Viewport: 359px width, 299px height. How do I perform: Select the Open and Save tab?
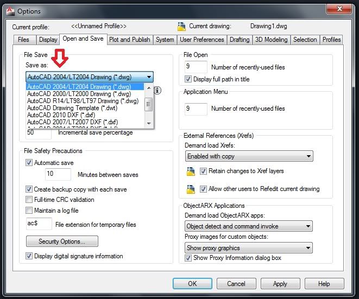click(x=83, y=39)
